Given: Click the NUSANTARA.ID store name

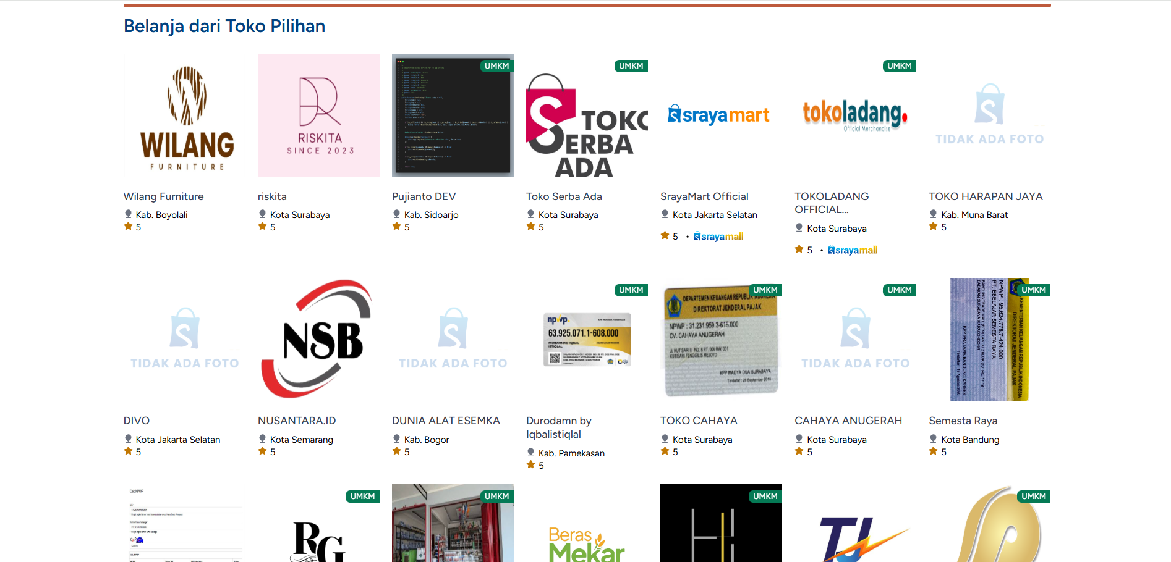Looking at the screenshot, I should pyautogui.click(x=297, y=421).
